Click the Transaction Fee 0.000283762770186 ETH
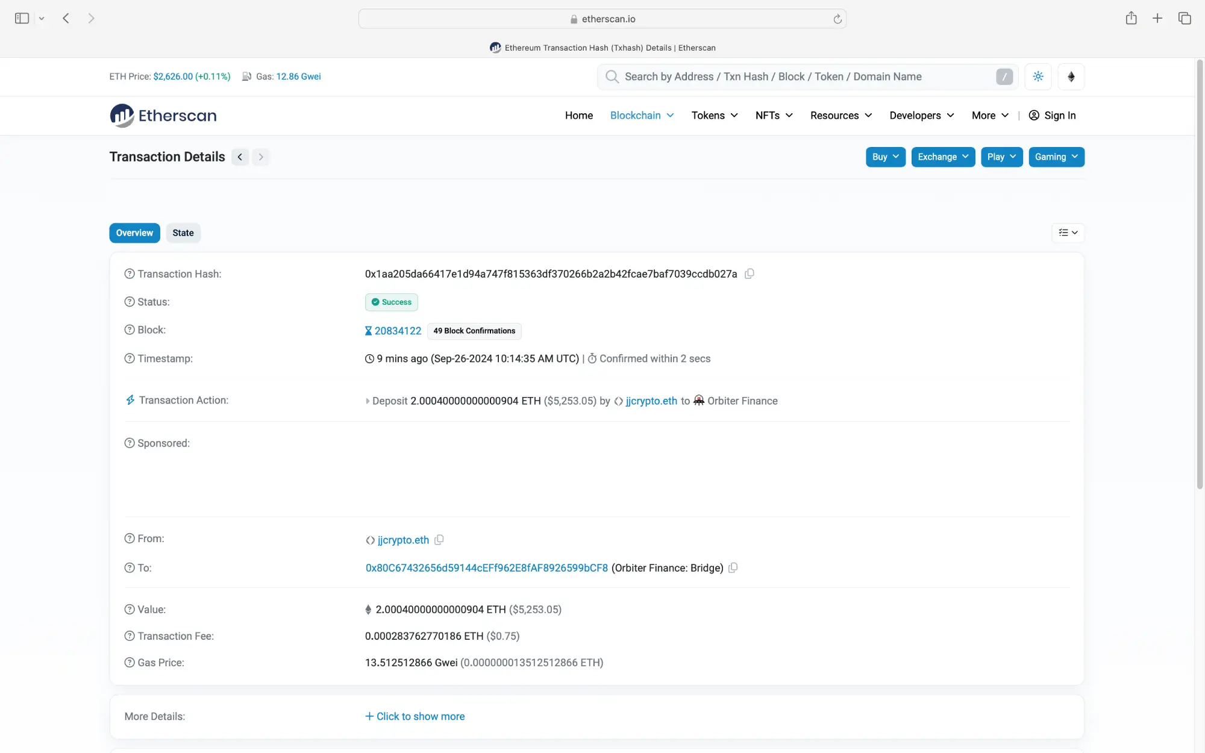This screenshot has height=753, width=1205. click(424, 636)
